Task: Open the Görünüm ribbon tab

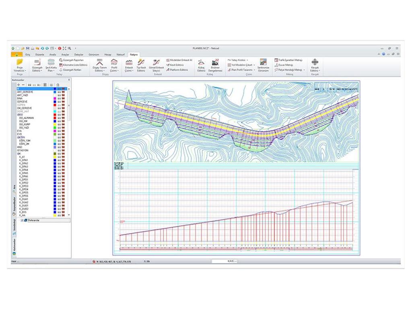Action: [x=93, y=54]
